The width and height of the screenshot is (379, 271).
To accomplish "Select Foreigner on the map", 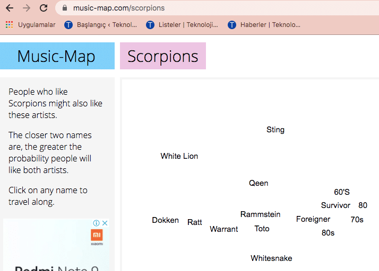I will [313, 219].
